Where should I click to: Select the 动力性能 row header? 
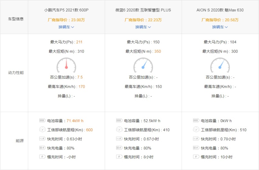point(16,73)
